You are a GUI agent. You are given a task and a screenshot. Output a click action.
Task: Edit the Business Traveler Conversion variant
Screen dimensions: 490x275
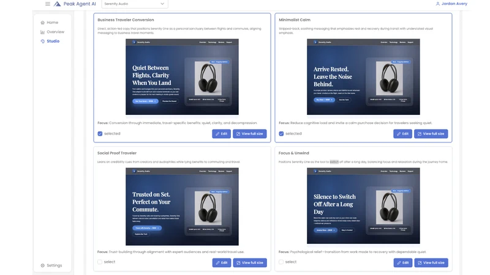pos(221,134)
